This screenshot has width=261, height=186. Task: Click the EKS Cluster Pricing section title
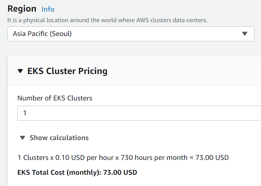67,71
